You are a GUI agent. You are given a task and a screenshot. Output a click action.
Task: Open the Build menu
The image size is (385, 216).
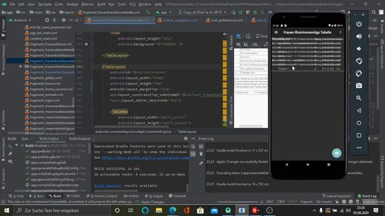[101, 4]
